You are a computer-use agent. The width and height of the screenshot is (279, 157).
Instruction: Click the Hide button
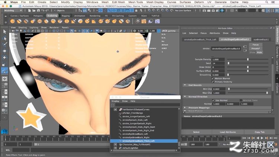[x=259, y=52]
